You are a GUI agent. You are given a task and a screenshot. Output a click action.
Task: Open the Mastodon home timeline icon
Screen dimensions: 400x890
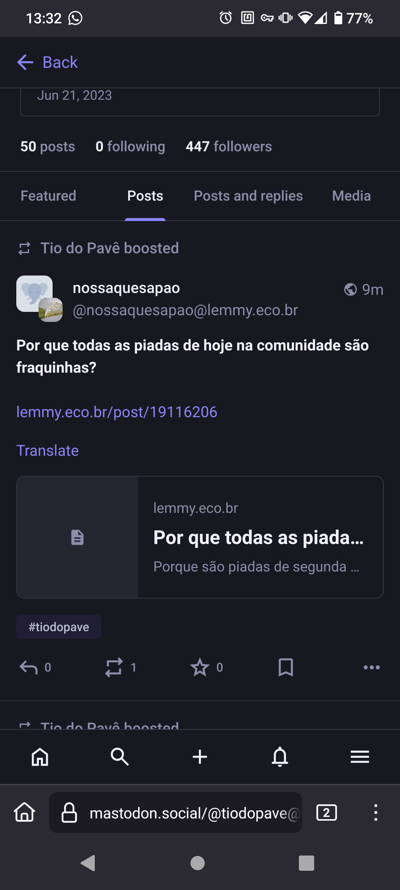click(40, 756)
